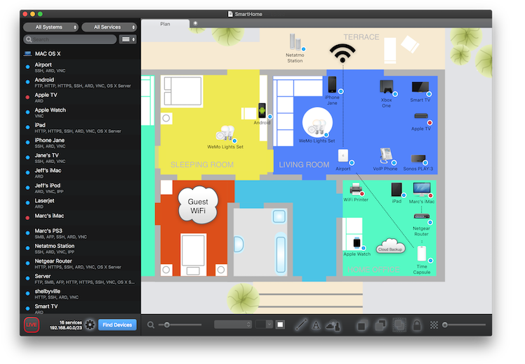Toggle the group objects icon

[x=399, y=325]
